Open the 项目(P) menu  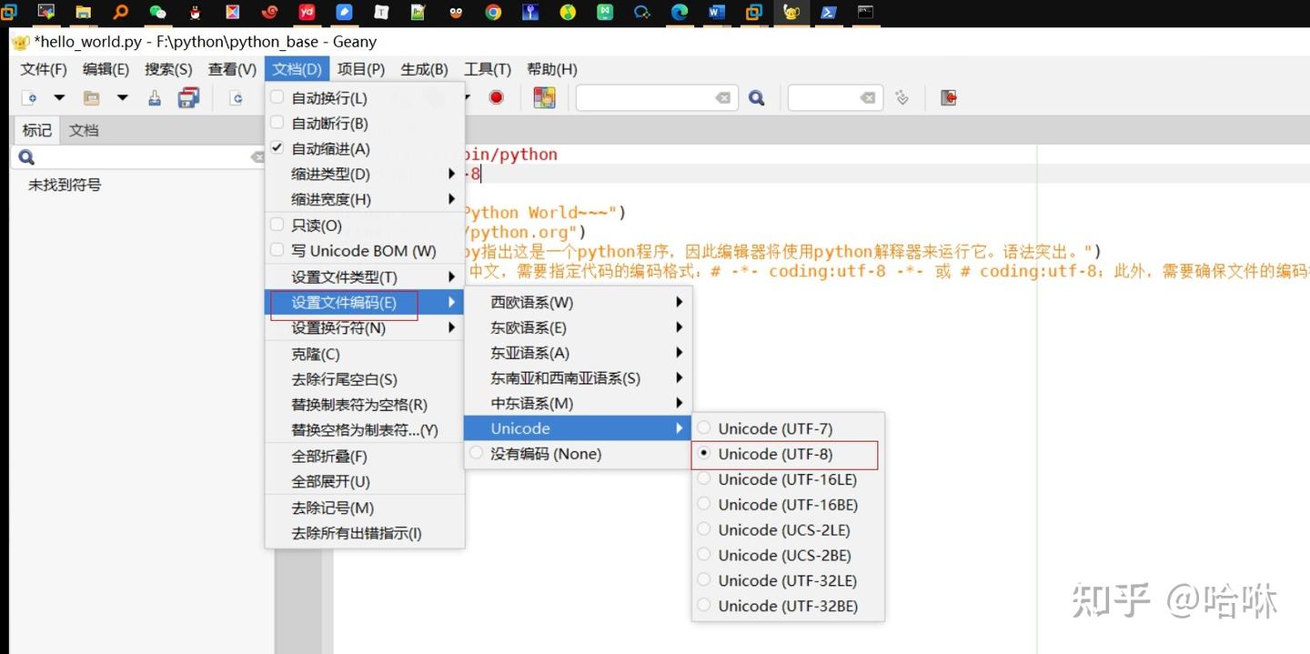point(360,69)
